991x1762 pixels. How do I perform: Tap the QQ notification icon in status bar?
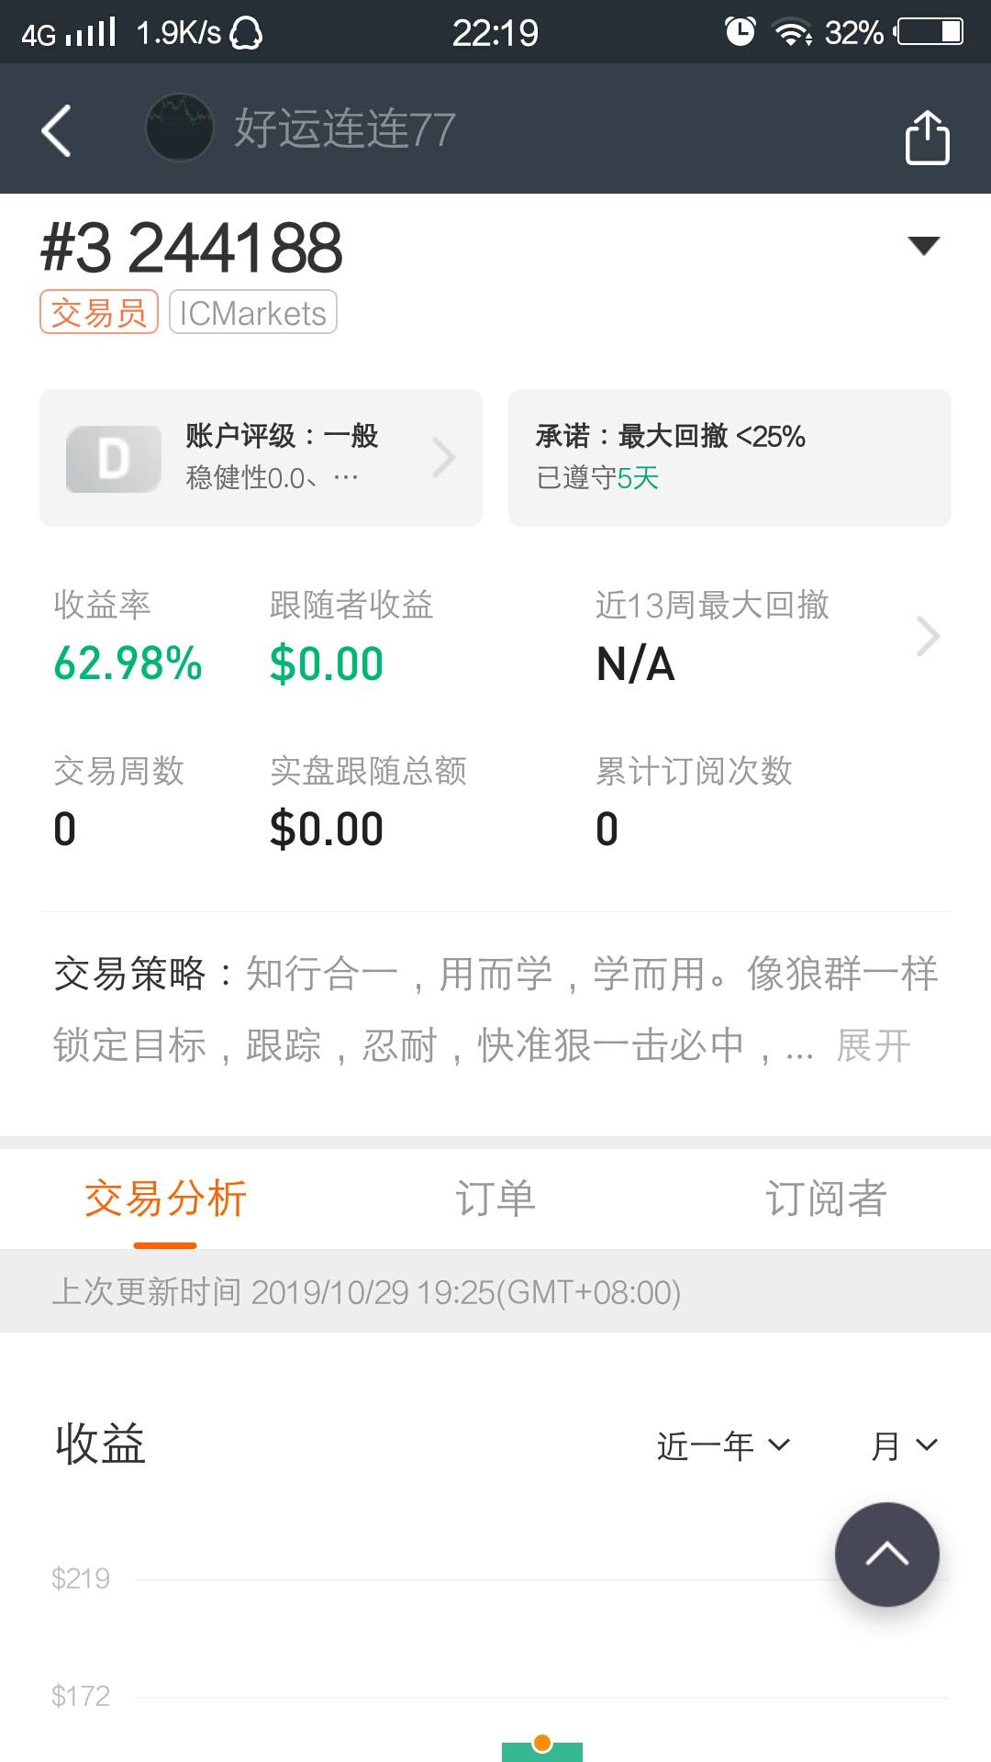pyautogui.click(x=246, y=34)
